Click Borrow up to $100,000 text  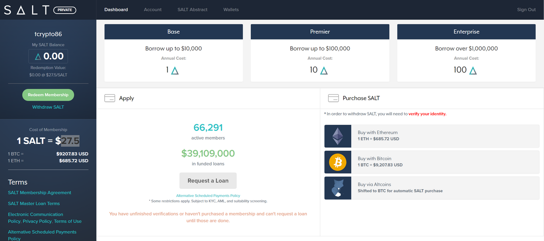click(320, 48)
